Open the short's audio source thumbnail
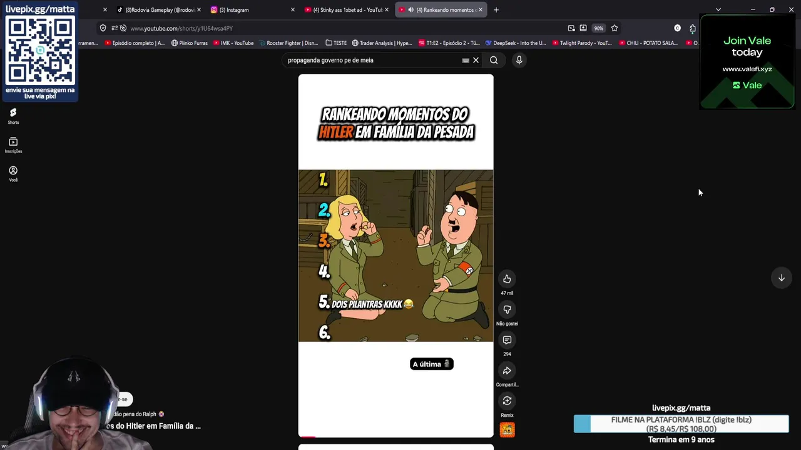 click(x=507, y=429)
